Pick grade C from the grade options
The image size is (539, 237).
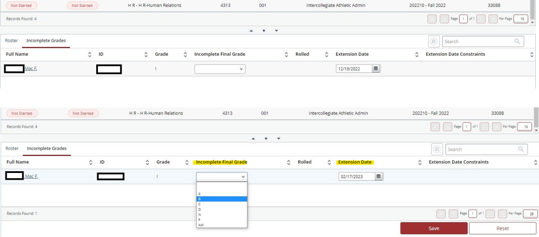(221, 204)
